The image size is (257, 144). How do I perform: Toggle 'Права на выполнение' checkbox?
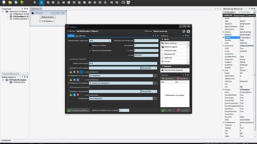tap(90, 50)
